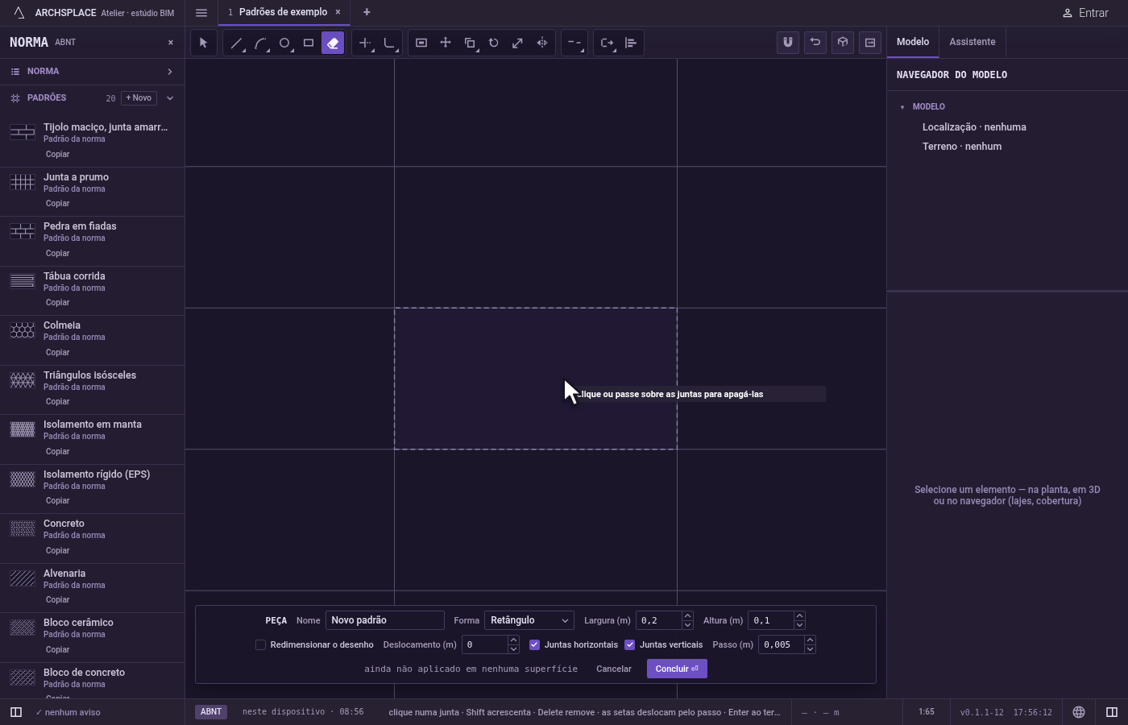
Task: Collapse the MODELO tree node
Action: (x=902, y=107)
